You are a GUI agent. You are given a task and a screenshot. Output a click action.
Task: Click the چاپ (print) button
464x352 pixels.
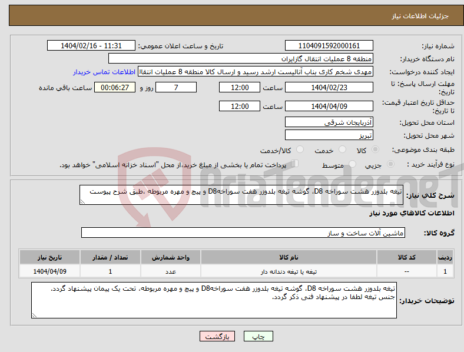tap(258, 336)
